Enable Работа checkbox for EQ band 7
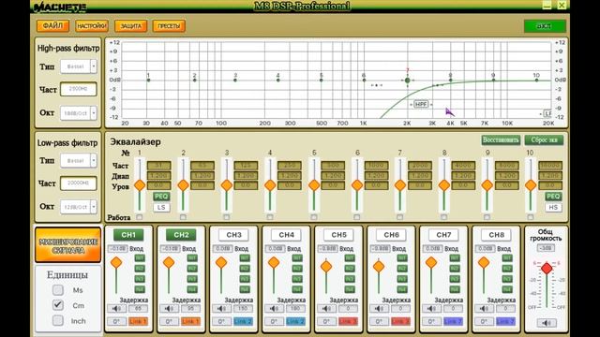This screenshot has width=600, height=337. coord(400,217)
